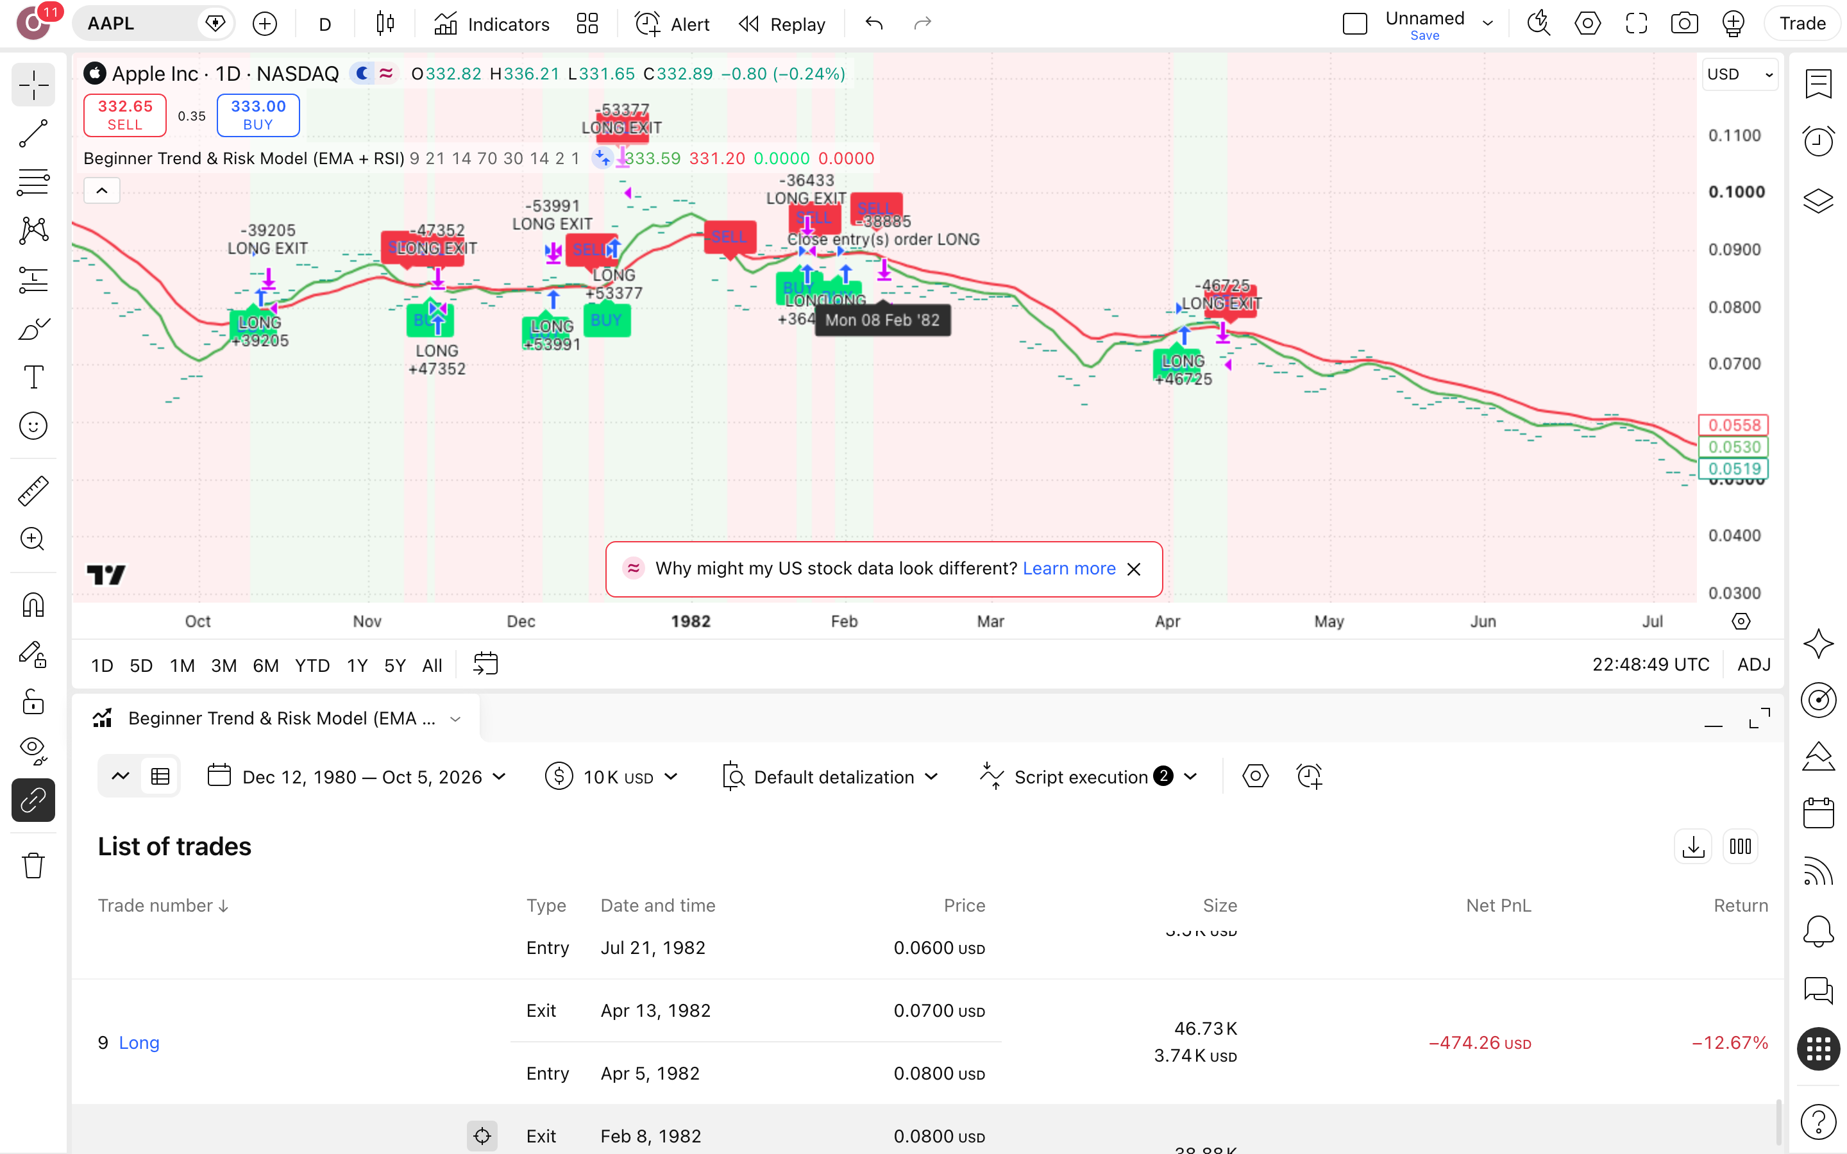Open the Fibonacci retracement tools
The height and width of the screenshot is (1154, 1847).
click(x=33, y=183)
